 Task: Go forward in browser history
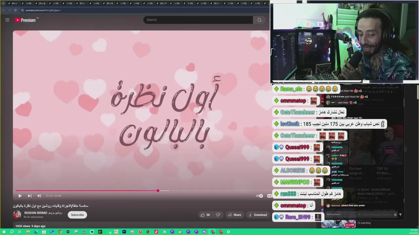pos(9,10)
